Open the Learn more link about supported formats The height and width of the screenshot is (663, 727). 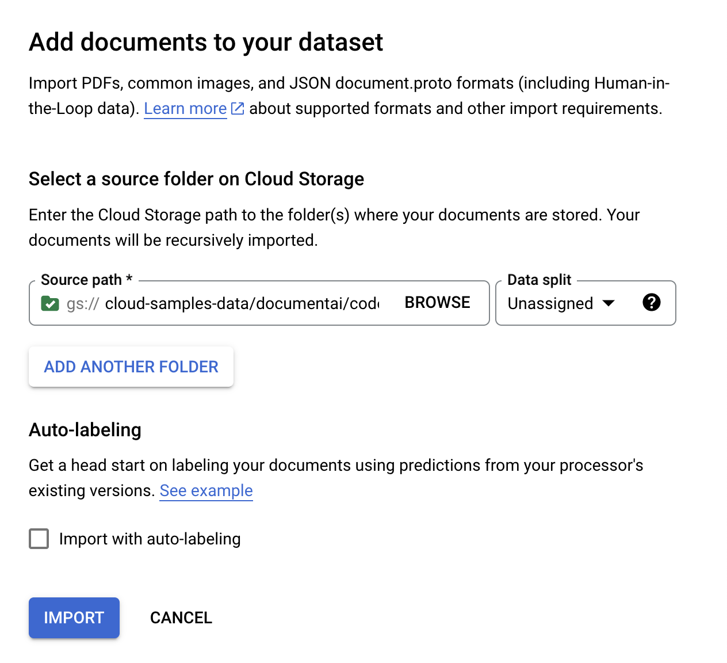tap(185, 108)
